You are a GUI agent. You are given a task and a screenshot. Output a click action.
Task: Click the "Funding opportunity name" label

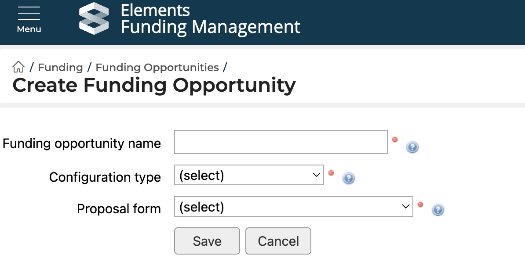coord(82,144)
